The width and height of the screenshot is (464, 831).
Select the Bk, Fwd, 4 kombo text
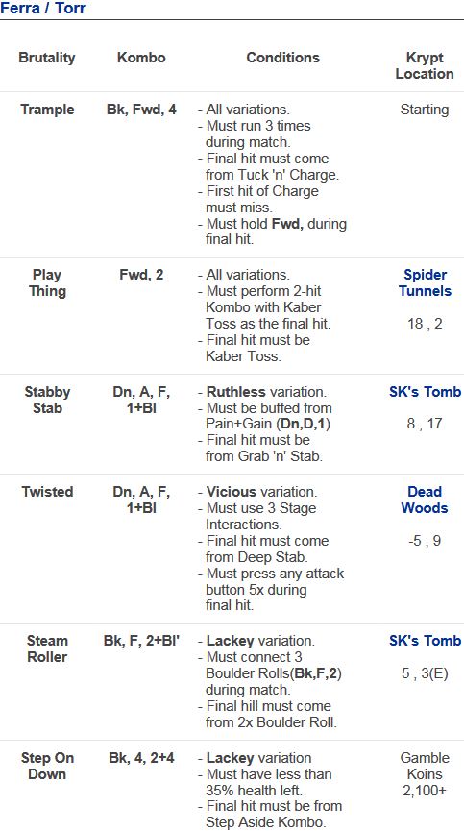coord(141,110)
